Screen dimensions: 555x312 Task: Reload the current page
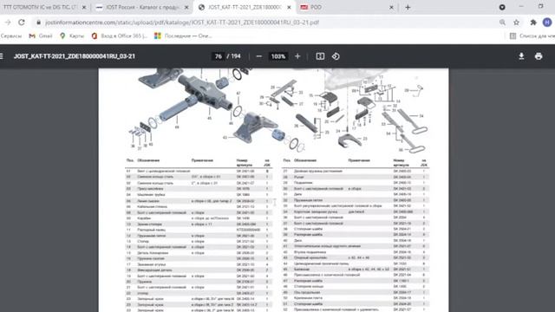[22, 23]
